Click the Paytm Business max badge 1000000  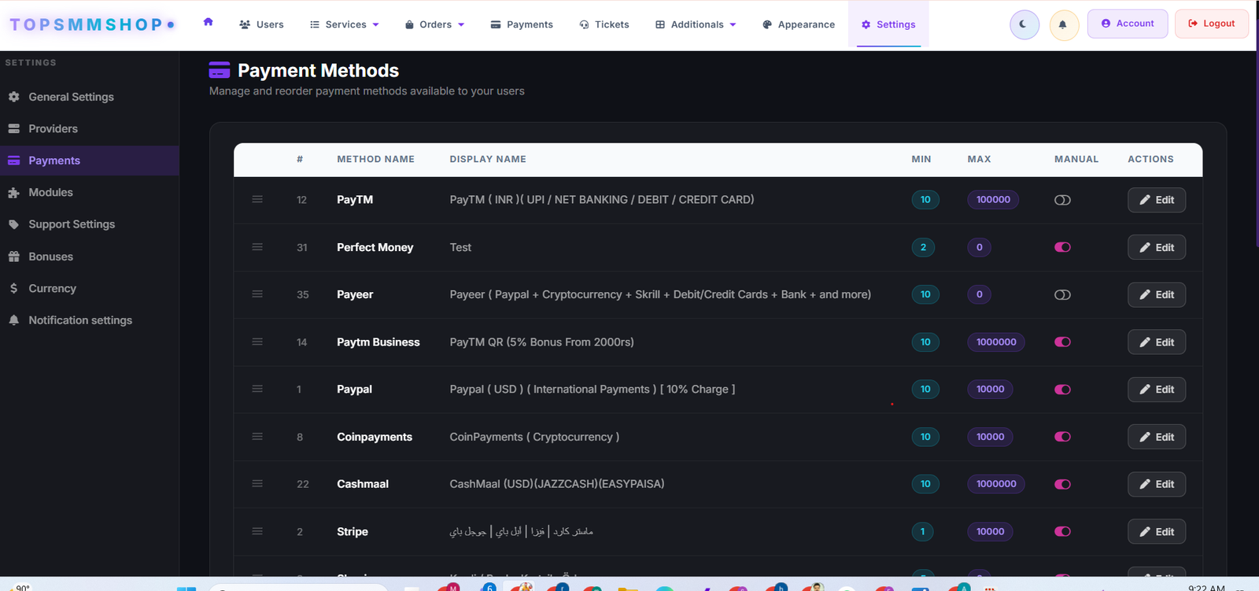(x=996, y=342)
